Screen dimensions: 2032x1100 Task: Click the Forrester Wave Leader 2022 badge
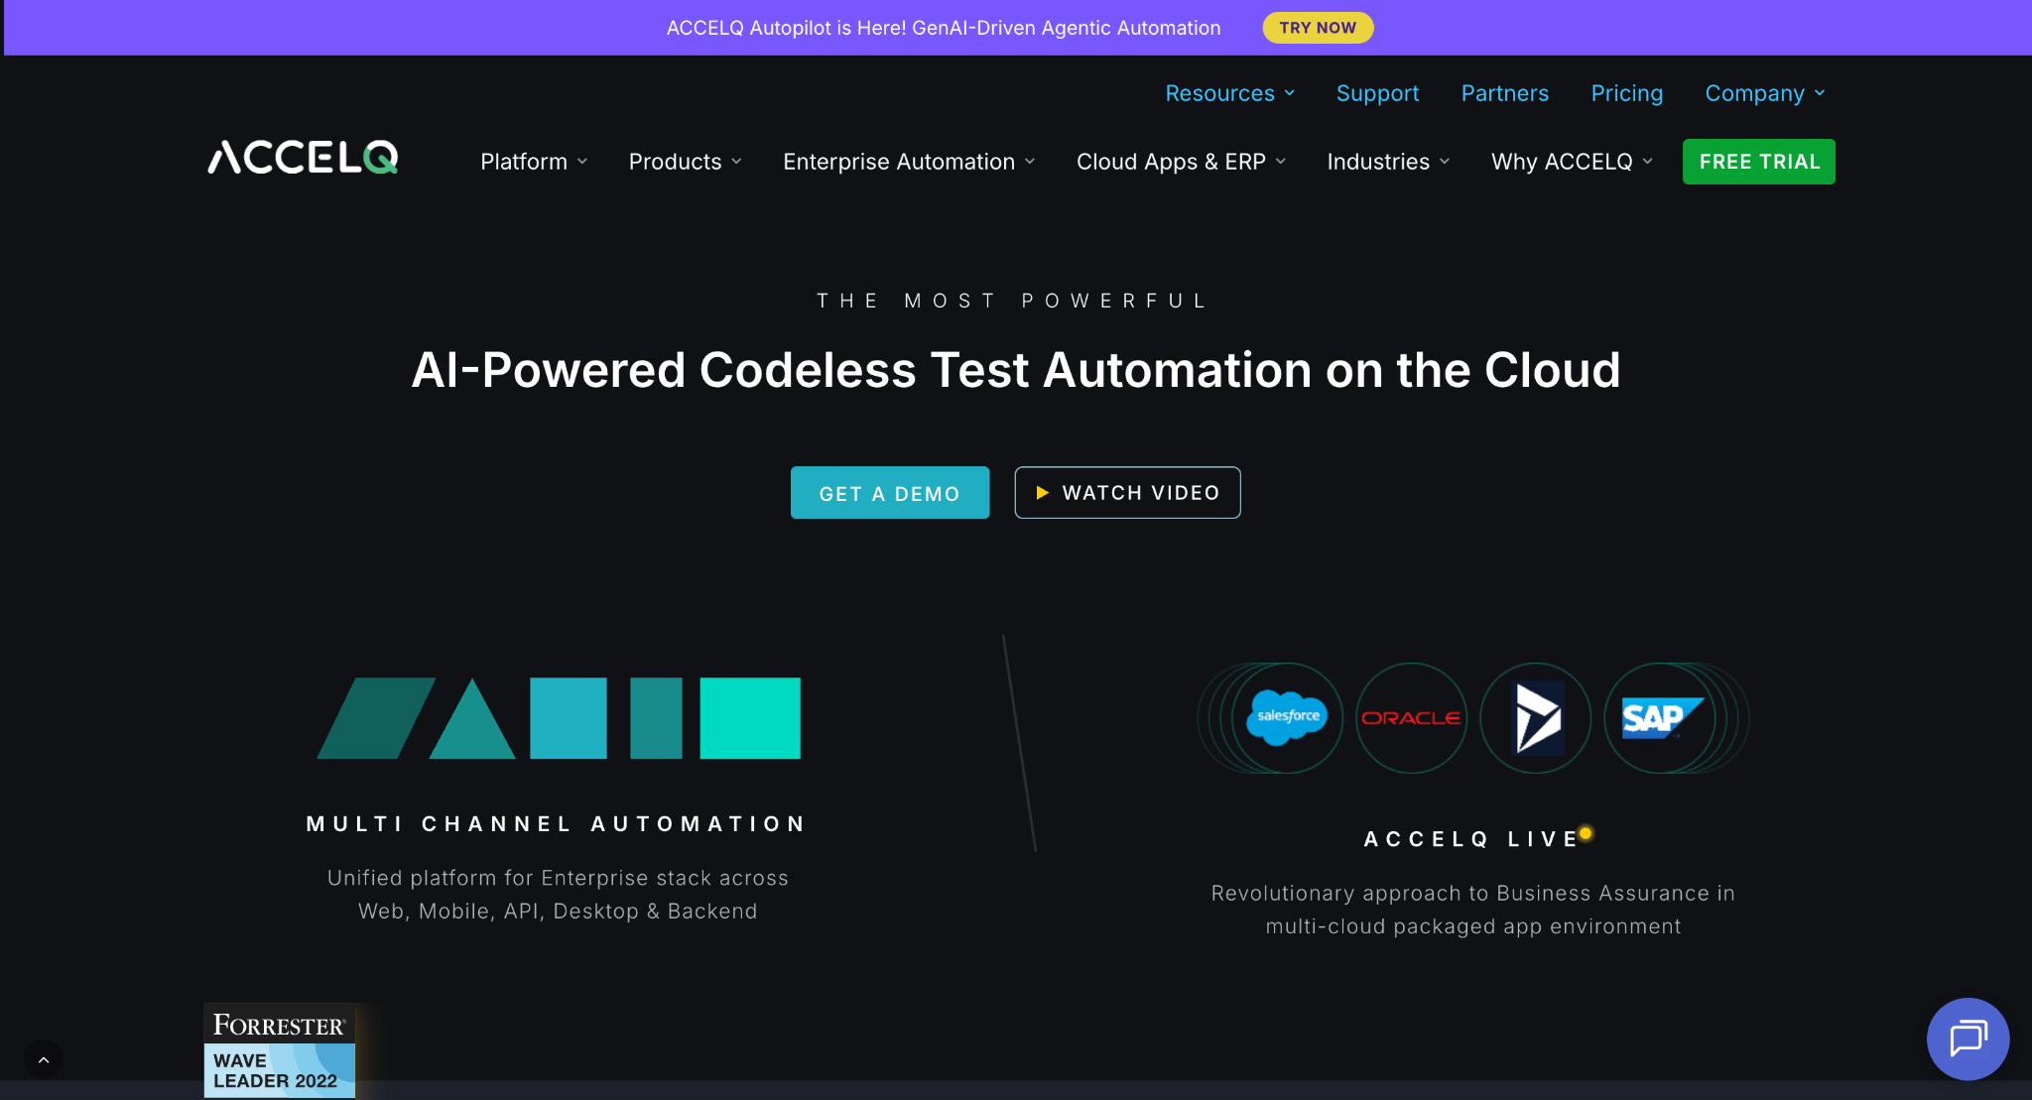(x=279, y=1050)
